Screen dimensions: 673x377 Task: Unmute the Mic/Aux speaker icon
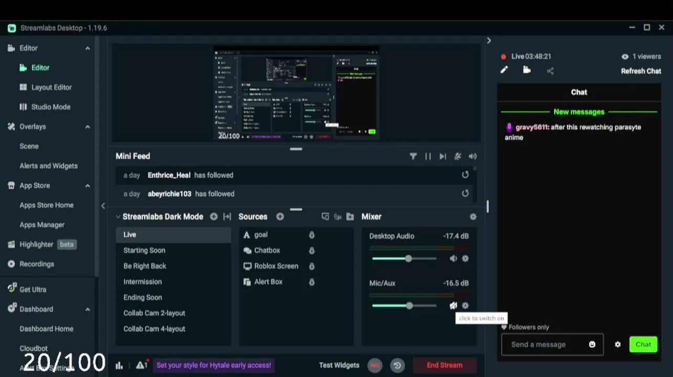tap(453, 305)
